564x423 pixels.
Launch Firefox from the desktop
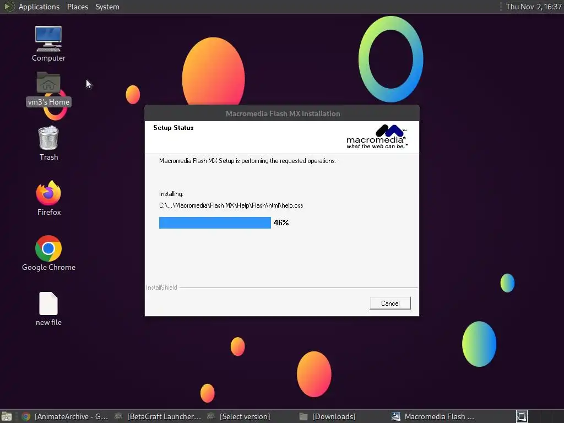(x=48, y=198)
